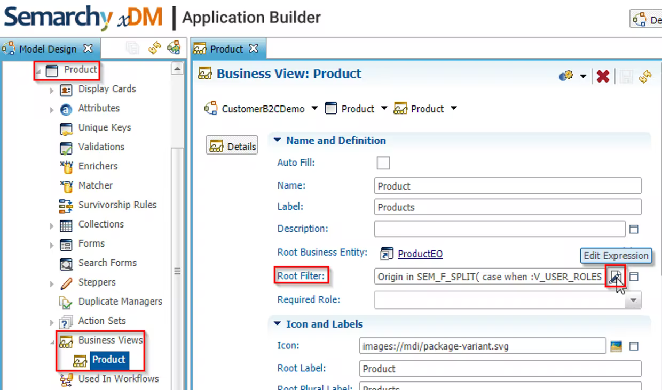Screen dimensions: 662x390
Task: Select Action Sets in the tree
Action: [x=102, y=321]
